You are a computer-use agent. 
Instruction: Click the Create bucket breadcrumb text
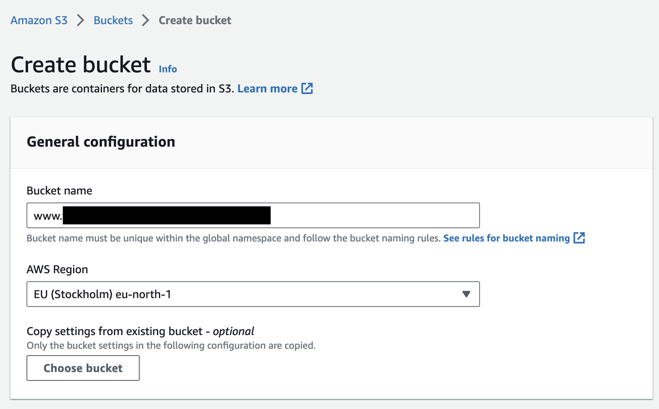(x=195, y=20)
